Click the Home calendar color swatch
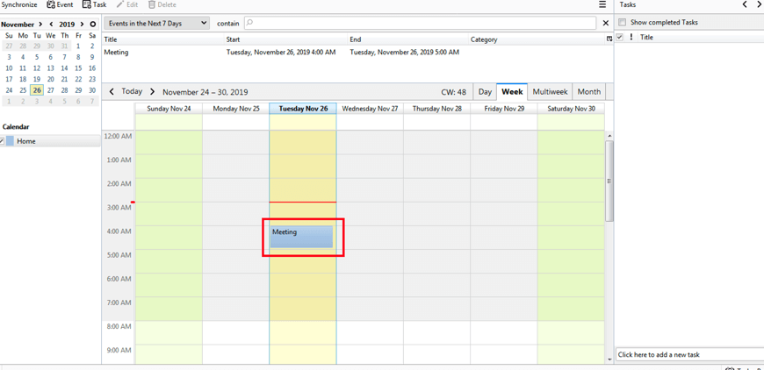This screenshot has height=370, width=764. [11, 141]
